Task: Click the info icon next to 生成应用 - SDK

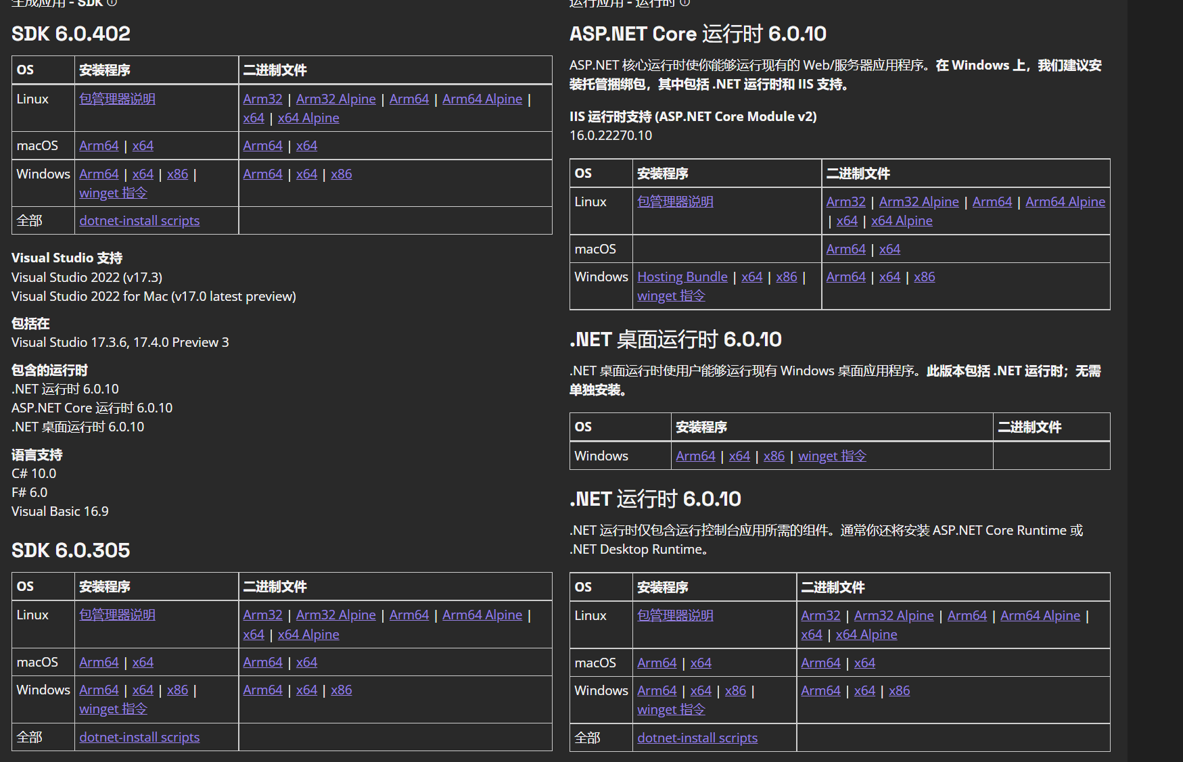Action: pos(113,3)
